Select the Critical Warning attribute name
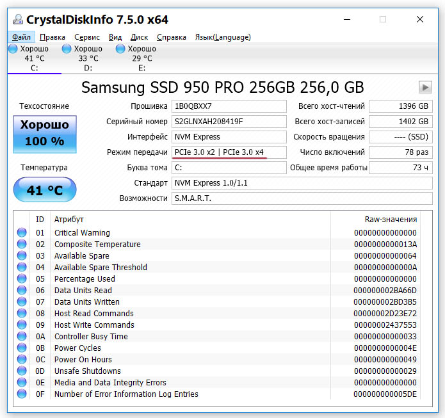The width and height of the screenshot is (445, 418). point(82,233)
